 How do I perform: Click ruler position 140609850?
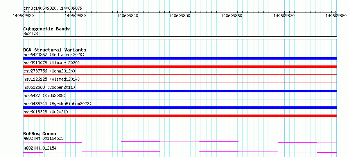(x=180, y=16)
